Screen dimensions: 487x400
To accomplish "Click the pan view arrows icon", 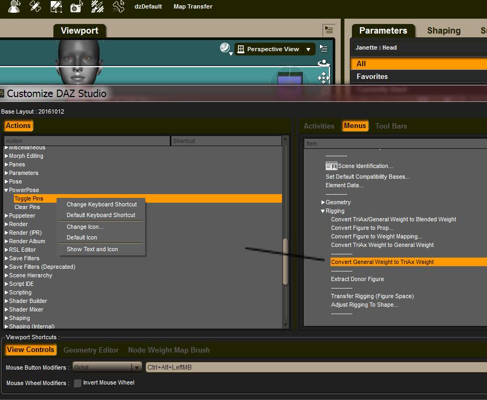I will pyautogui.click(x=323, y=78).
